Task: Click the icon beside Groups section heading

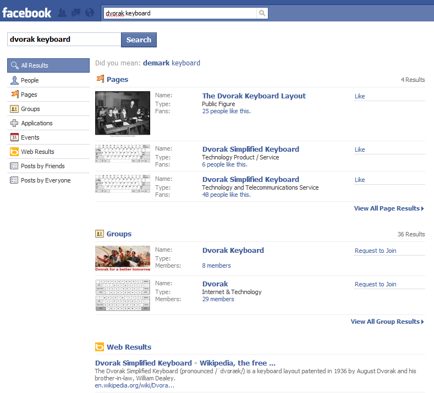Action: point(100,234)
